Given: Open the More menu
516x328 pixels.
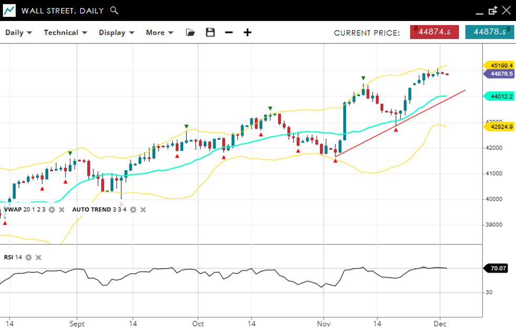Looking at the screenshot, I should click(160, 33).
